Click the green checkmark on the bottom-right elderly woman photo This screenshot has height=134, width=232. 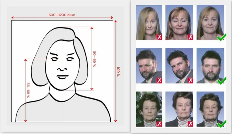click(x=221, y=124)
